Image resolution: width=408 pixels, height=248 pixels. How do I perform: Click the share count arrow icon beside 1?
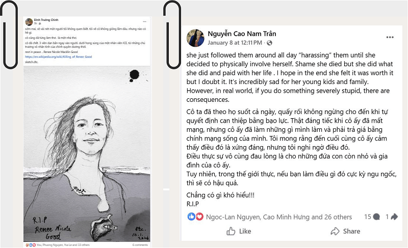[x=394, y=216]
